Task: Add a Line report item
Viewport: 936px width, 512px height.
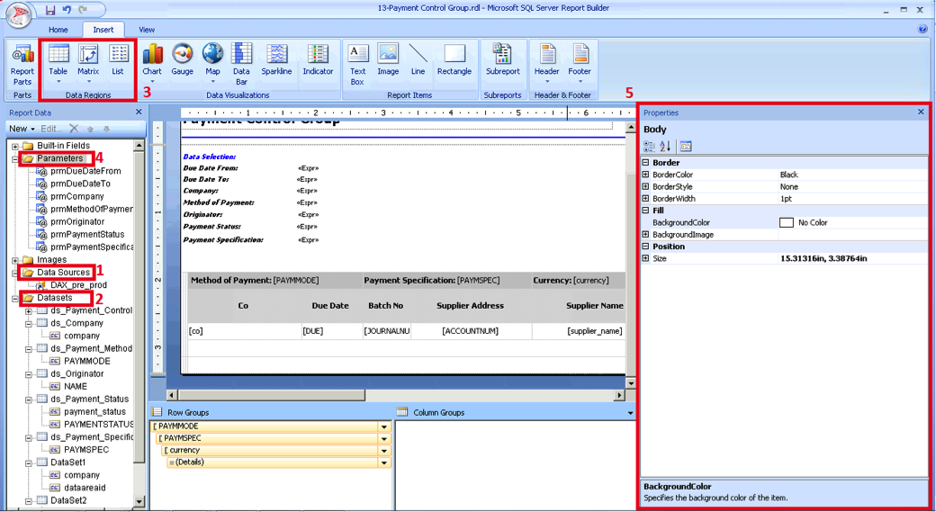Action: point(418,59)
